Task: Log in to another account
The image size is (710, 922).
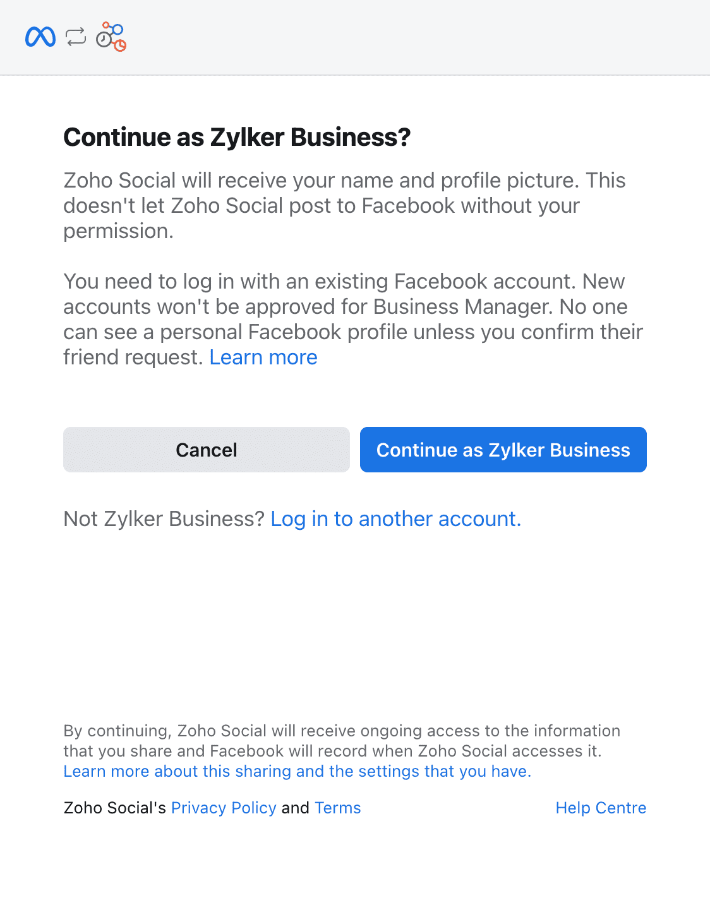Action: [x=396, y=518]
